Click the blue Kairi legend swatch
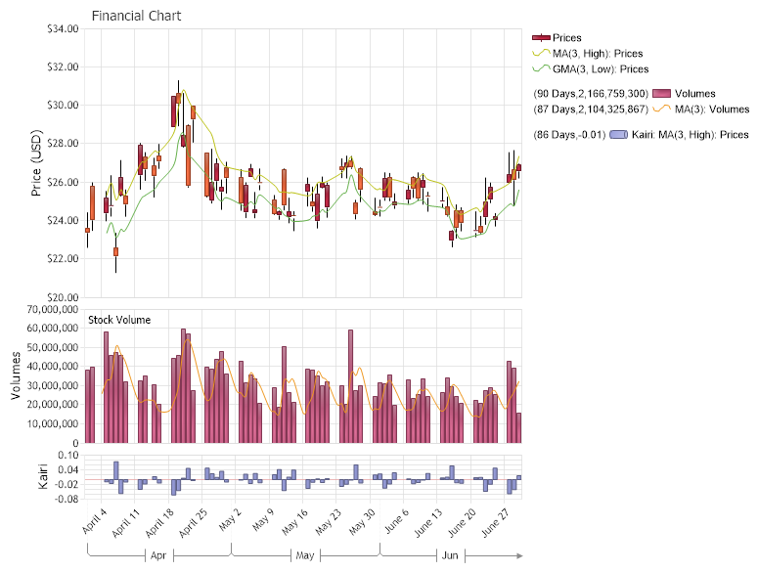The image size is (758, 572). click(618, 134)
